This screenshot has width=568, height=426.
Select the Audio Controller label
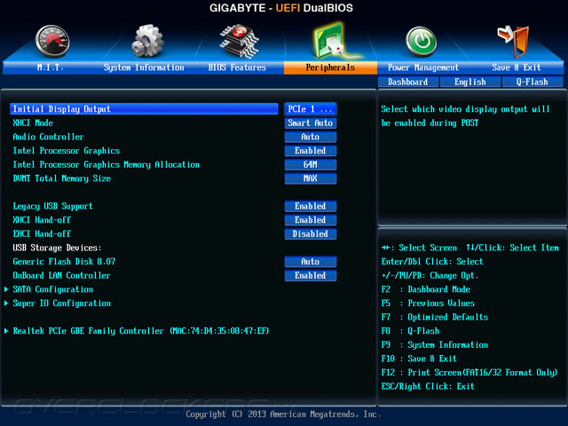(x=48, y=137)
